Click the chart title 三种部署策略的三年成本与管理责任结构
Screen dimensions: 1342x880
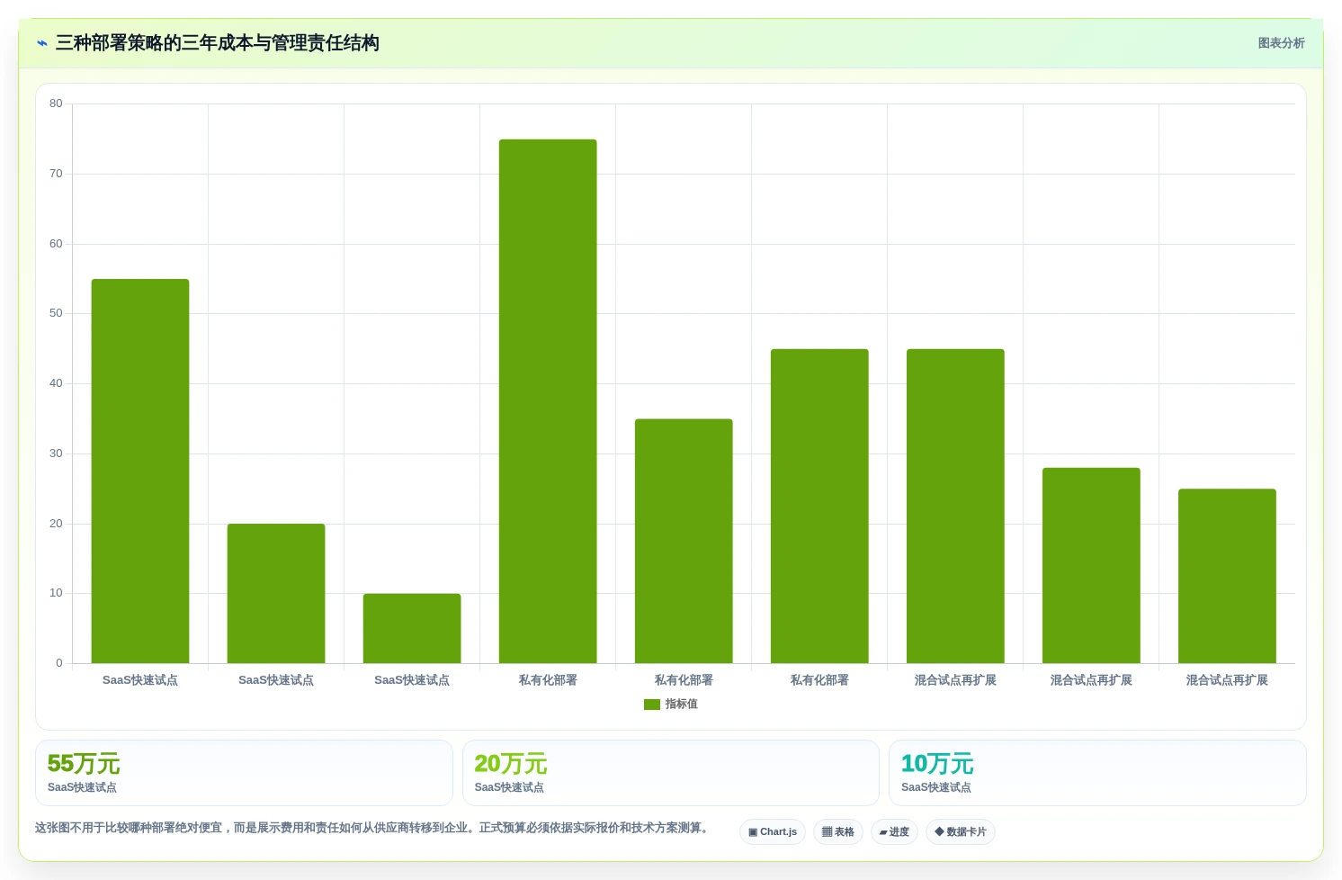click(x=218, y=43)
